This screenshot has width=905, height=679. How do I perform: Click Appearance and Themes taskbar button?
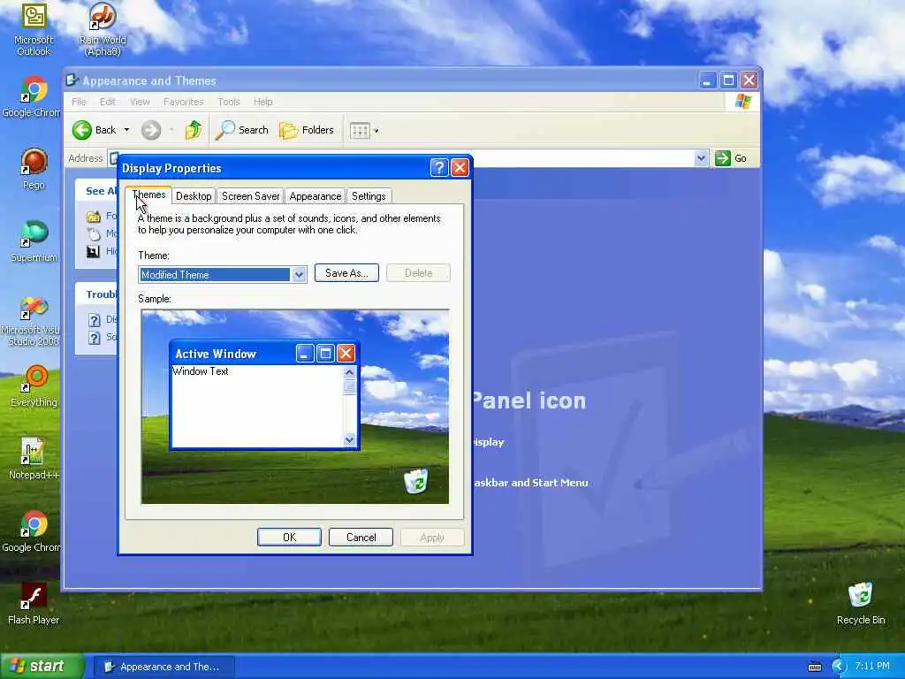164,667
